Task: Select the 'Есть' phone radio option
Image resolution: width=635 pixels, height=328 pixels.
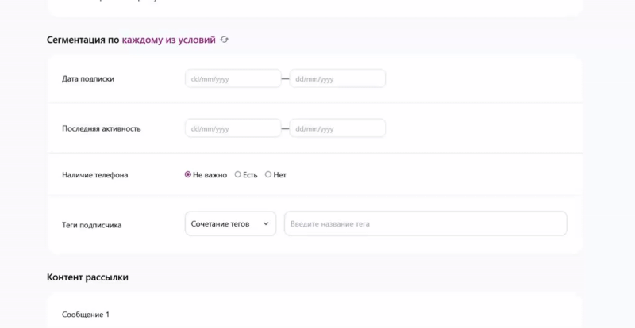Action: tap(237, 175)
